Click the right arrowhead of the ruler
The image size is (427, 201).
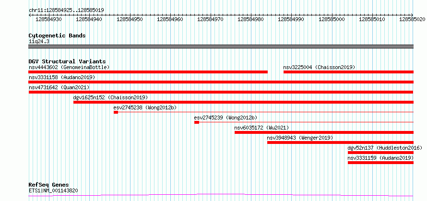click(x=412, y=15)
